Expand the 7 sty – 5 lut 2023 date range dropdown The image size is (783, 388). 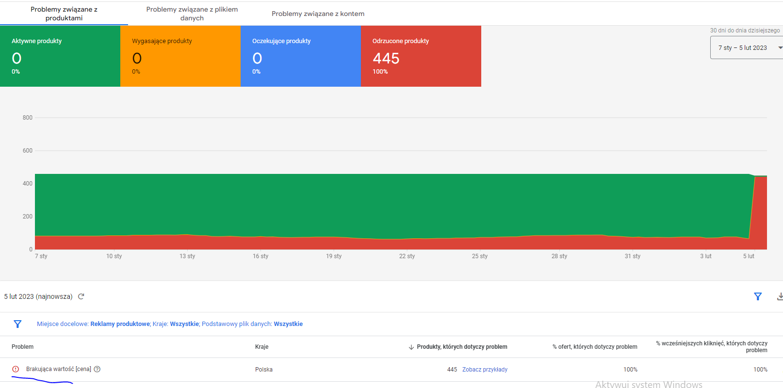(x=747, y=47)
